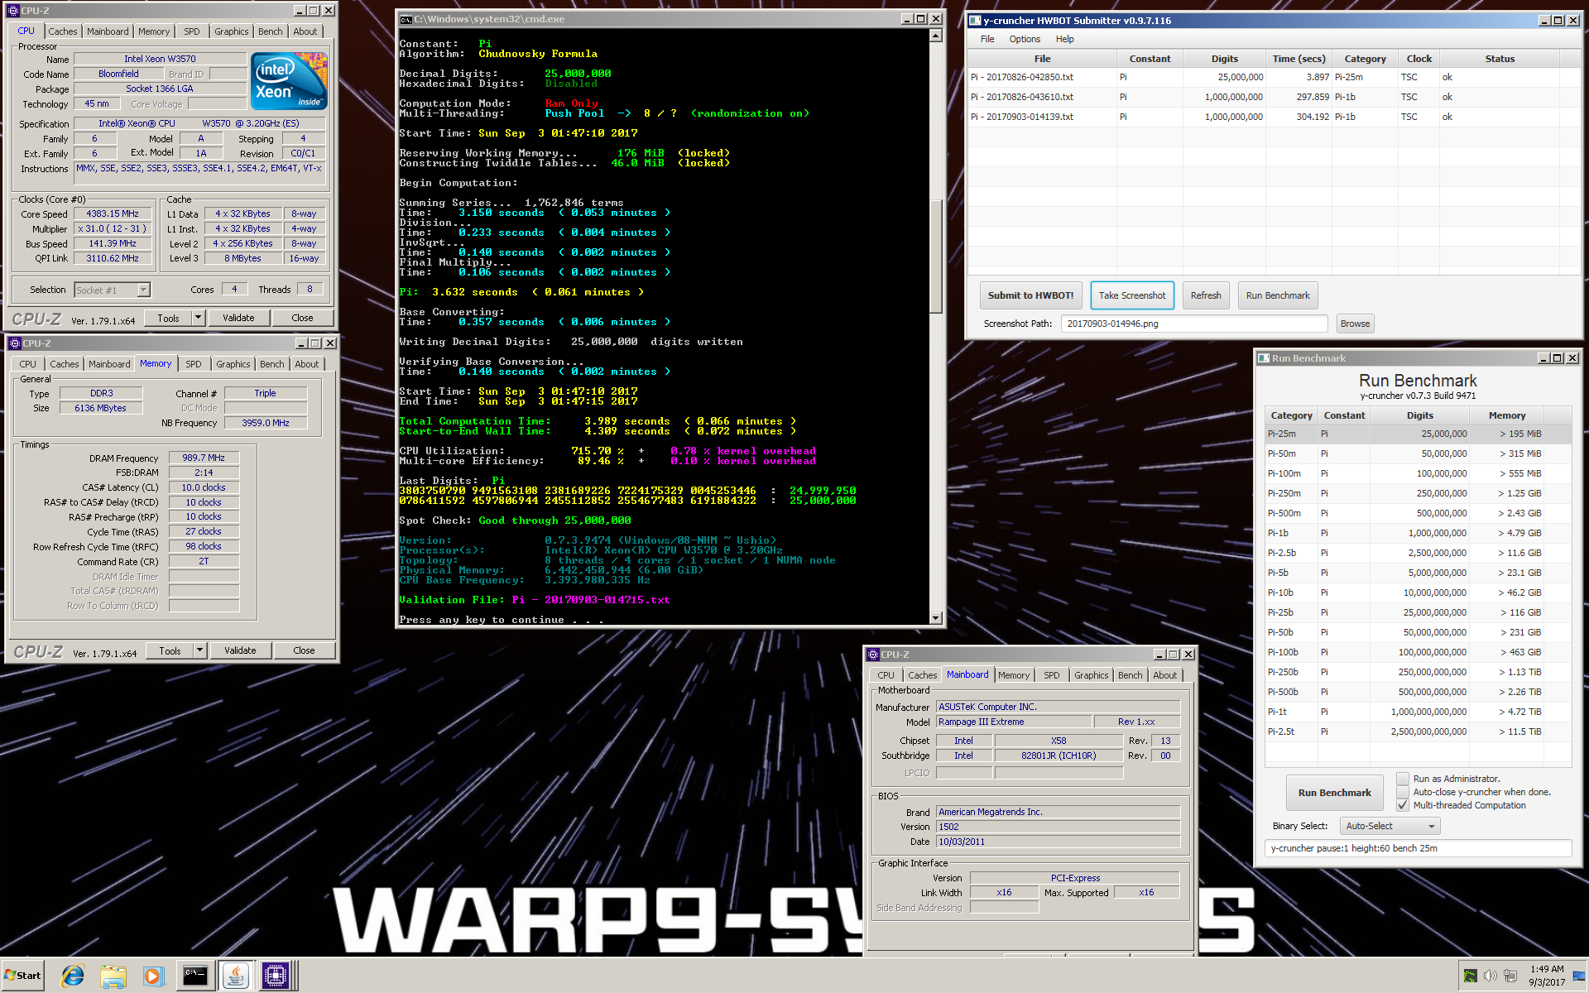Open CPU tab in CPU-Z Memory window
This screenshot has height=993, width=1589.
coord(27,364)
